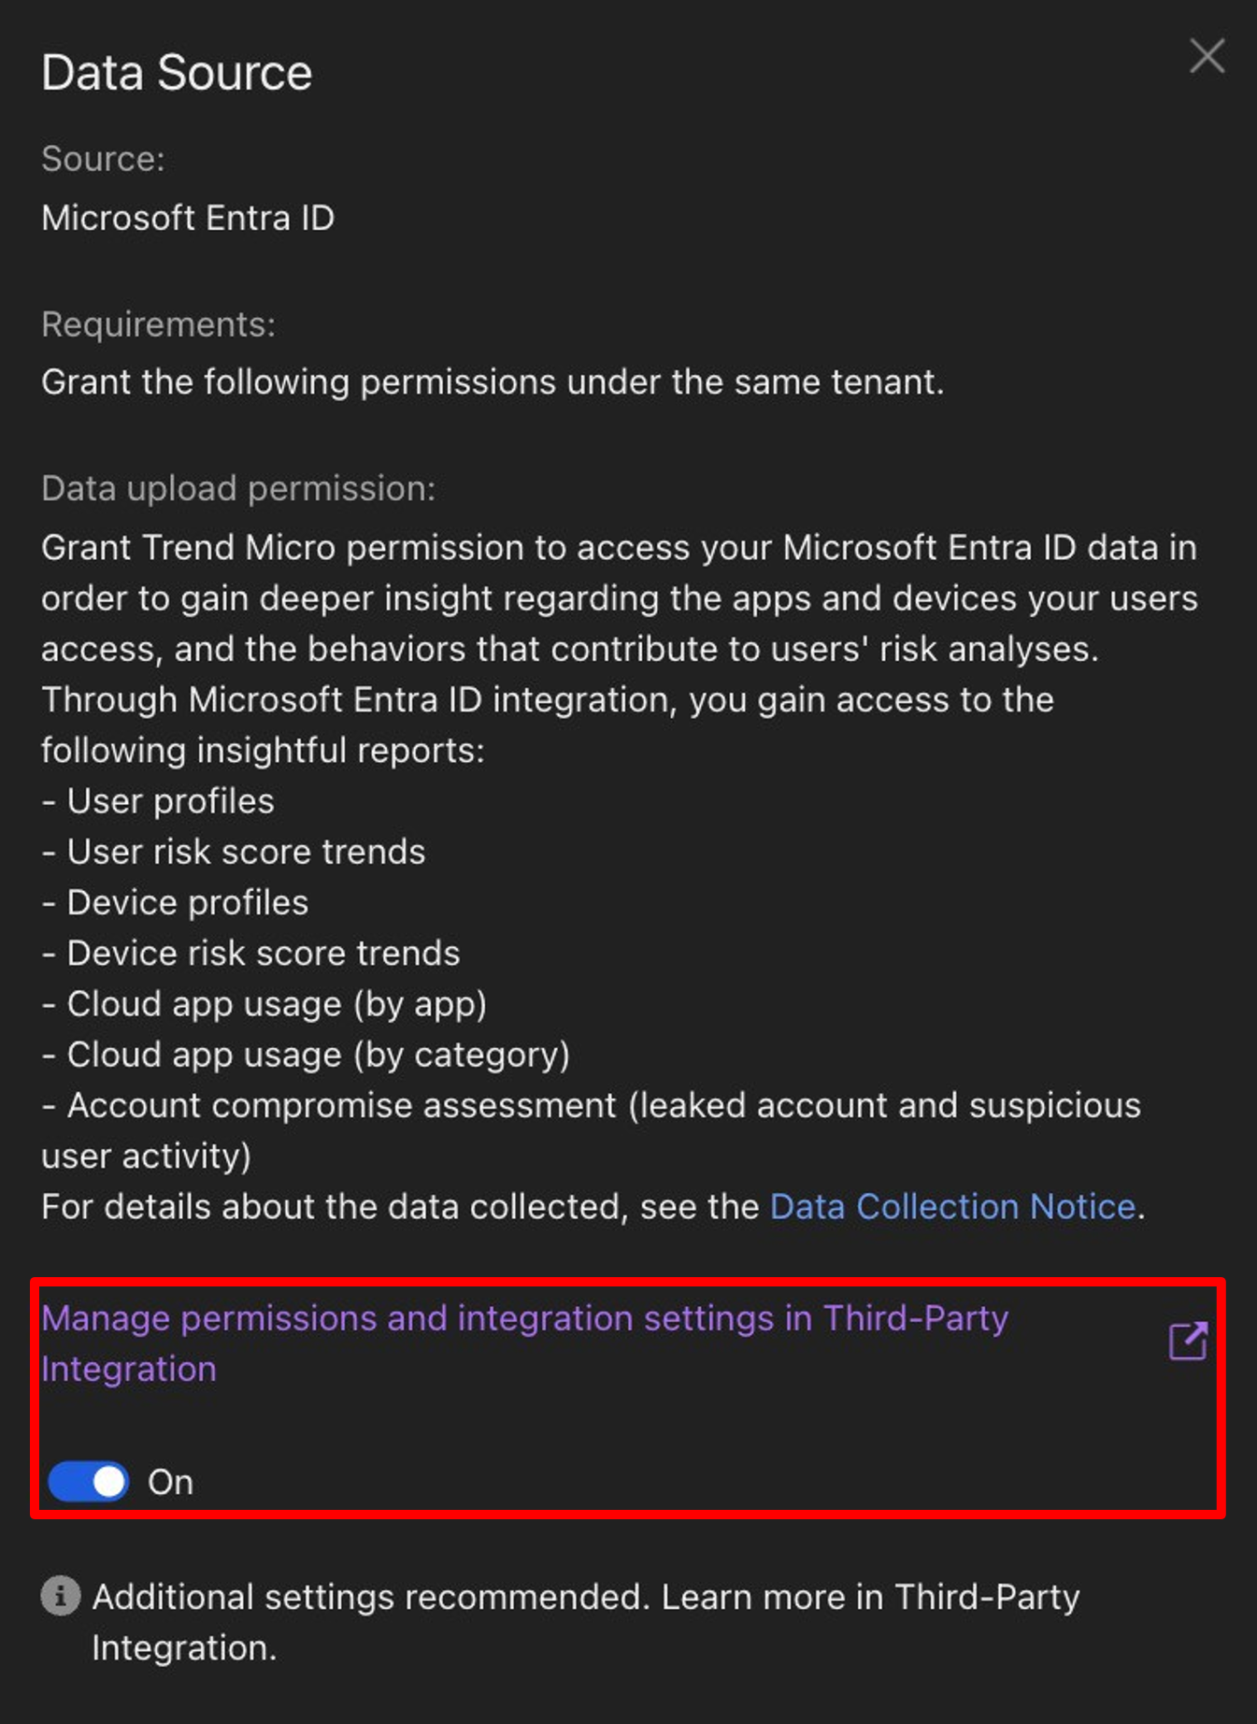The height and width of the screenshot is (1724, 1257).
Task: Click the "Source:" field label
Action: [x=103, y=159]
